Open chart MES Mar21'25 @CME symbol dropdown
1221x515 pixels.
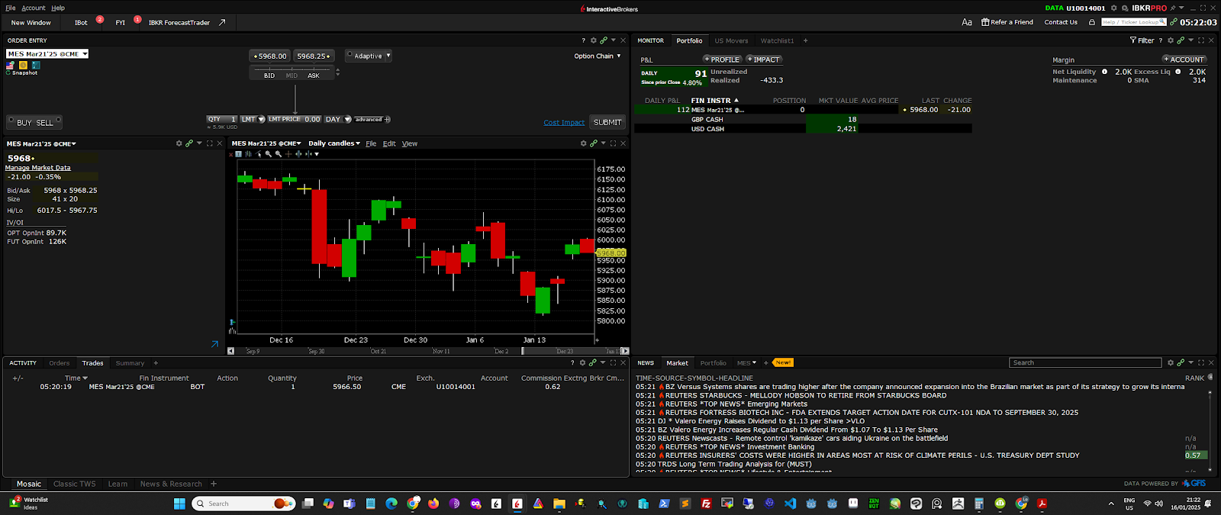click(x=267, y=143)
